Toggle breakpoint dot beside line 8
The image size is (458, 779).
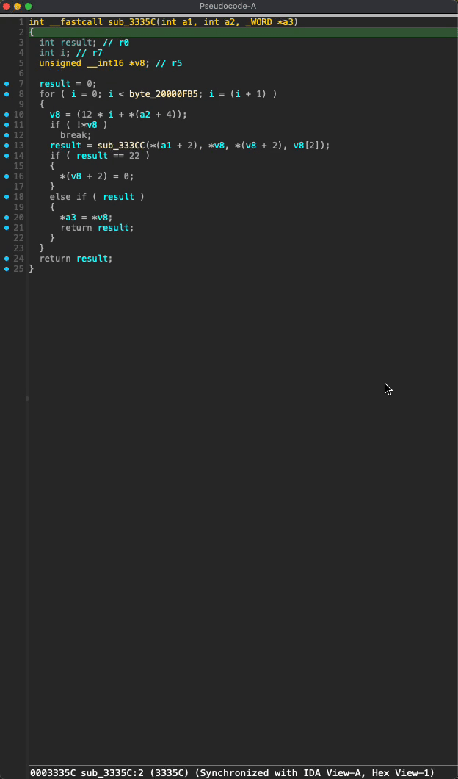(7, 94)
